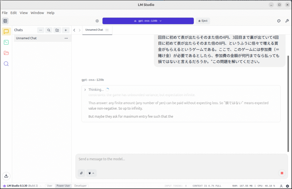This screenshot has width=292, height=189.
Task: Create new folder in Chats panel
Action: [x=57, y=30]
